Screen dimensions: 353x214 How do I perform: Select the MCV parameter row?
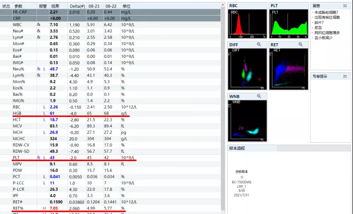pos(110,126)
